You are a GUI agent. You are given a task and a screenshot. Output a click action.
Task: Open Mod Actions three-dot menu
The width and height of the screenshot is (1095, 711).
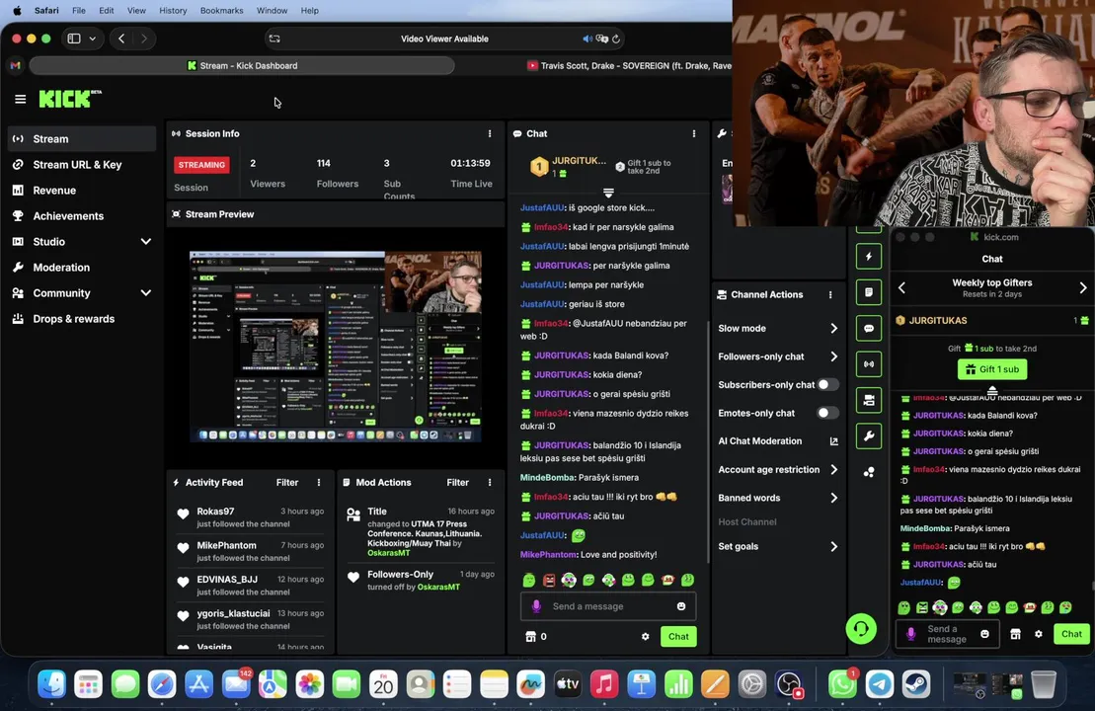pos(490,483)
